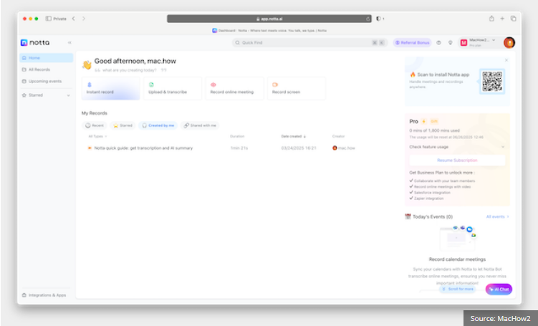Click the Today's Events calendar icon
The height and width of the screenshot is (326, 538).
(x=408, y=216)
